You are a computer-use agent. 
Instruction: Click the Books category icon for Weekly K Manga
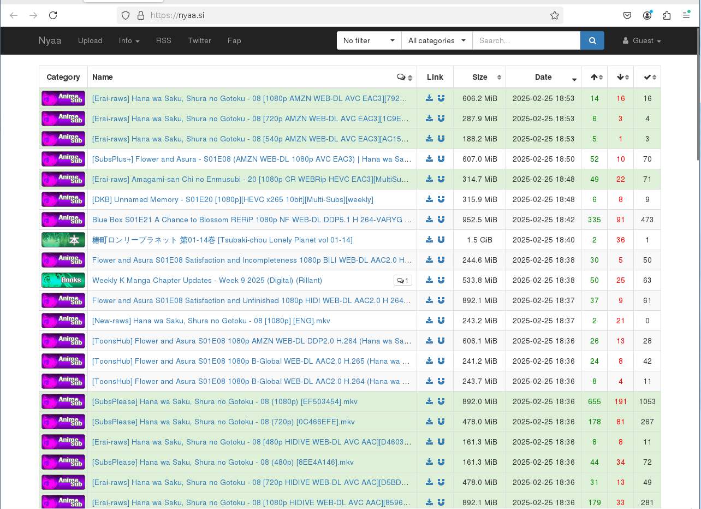click(63, 280)
